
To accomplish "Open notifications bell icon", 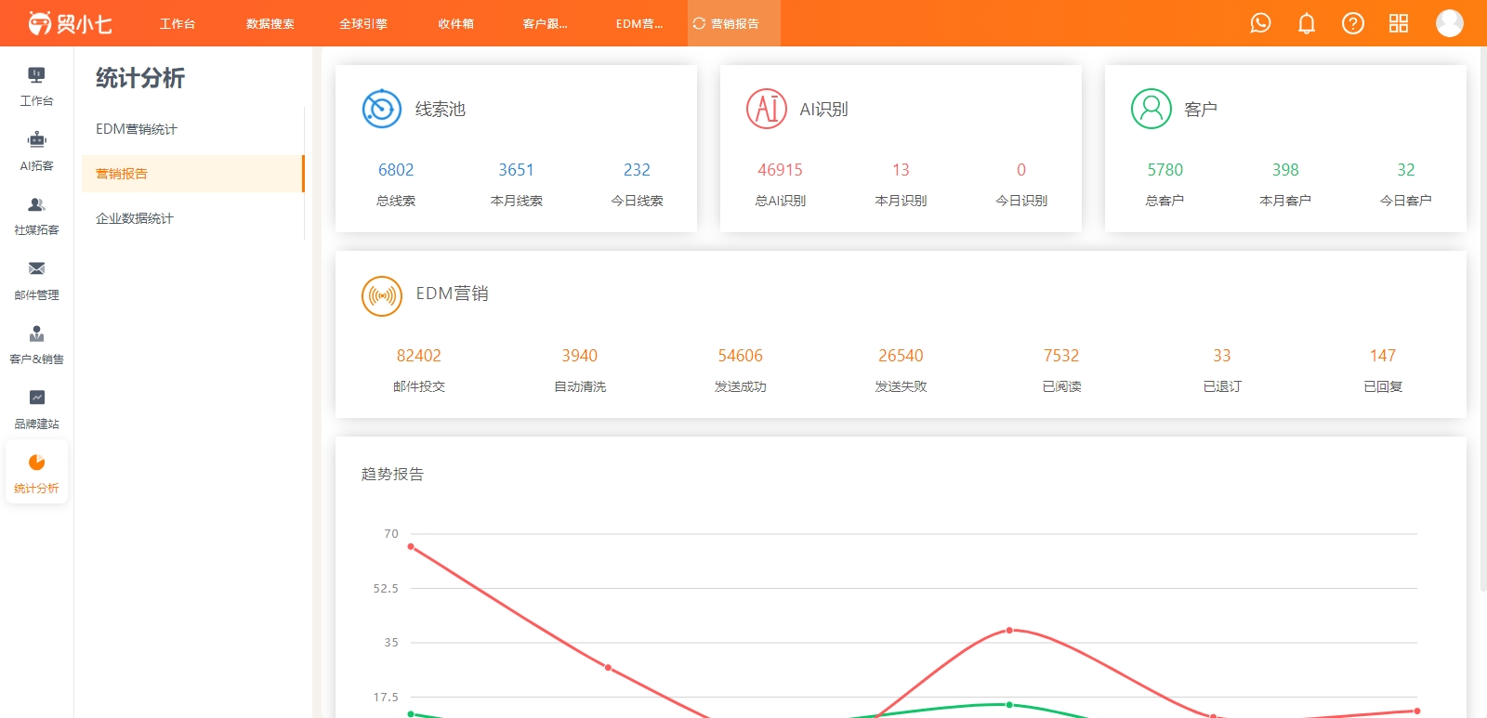I will coord(1307,23).
